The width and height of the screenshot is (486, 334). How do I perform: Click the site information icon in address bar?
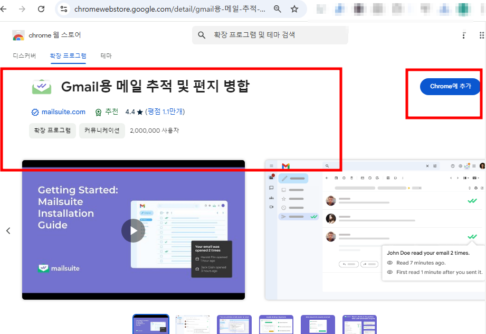(x=63, y=9)
